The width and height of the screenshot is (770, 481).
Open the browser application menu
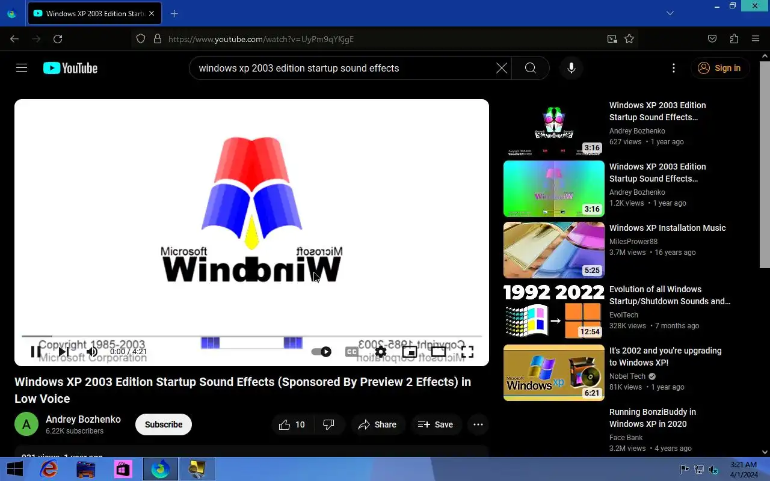pyautogui.click(x=756, y=39)
